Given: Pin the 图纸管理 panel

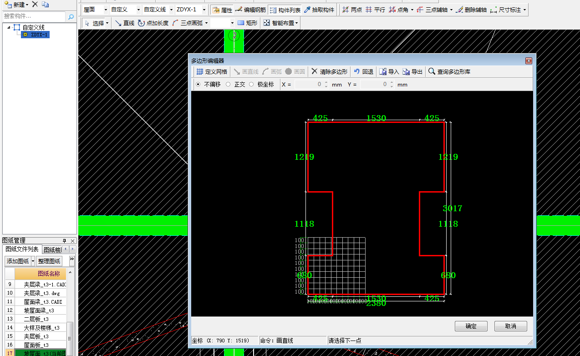Looking at the screenshot, I should click(64, 241).
